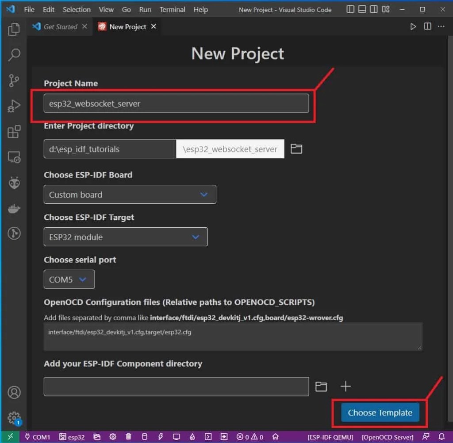Full clean the project with the trash icon
Screen dimensions: 453x443
coord(128,437)
